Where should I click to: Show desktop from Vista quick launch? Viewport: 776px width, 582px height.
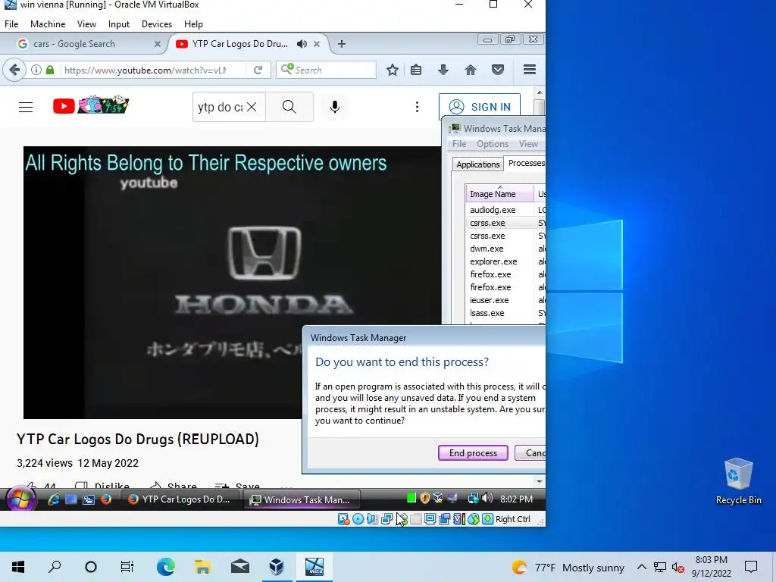point(71,499)
